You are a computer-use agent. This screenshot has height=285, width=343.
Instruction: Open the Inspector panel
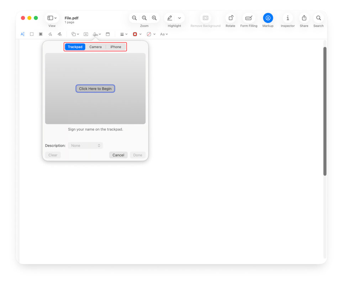287,18
